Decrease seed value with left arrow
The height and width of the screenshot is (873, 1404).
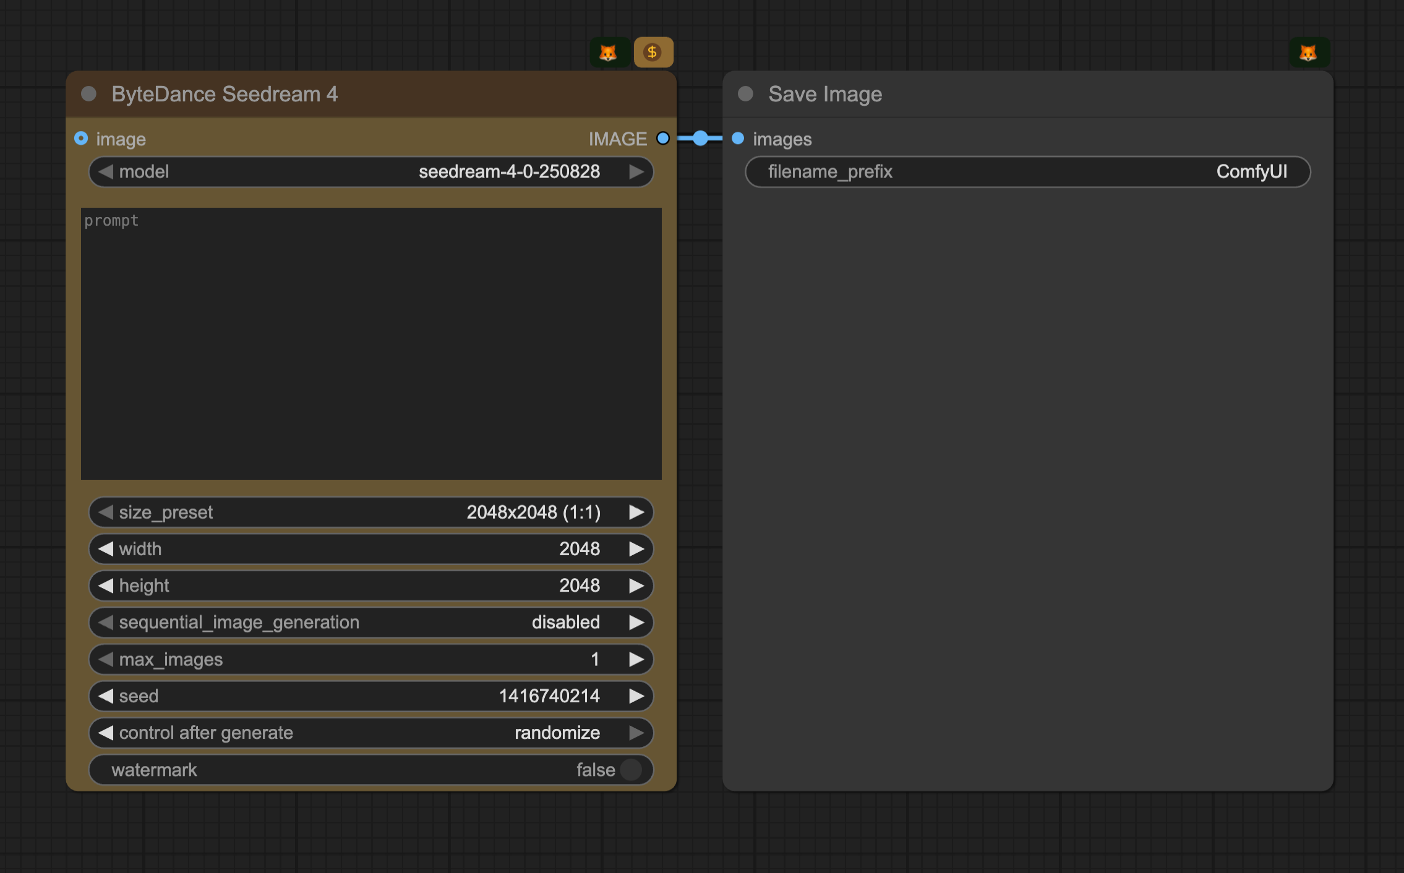pos(106,696)
